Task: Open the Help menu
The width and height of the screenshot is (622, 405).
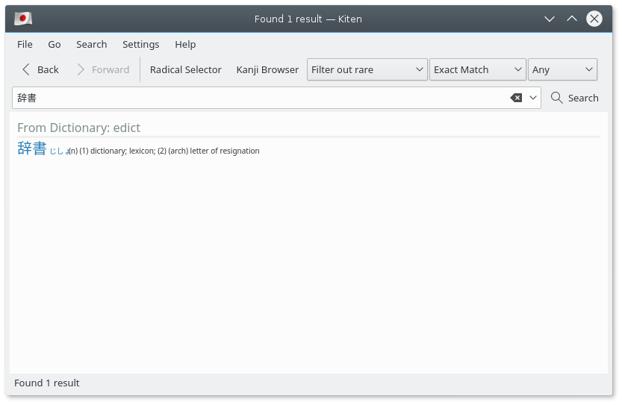Action: click(x=185, y=45)
